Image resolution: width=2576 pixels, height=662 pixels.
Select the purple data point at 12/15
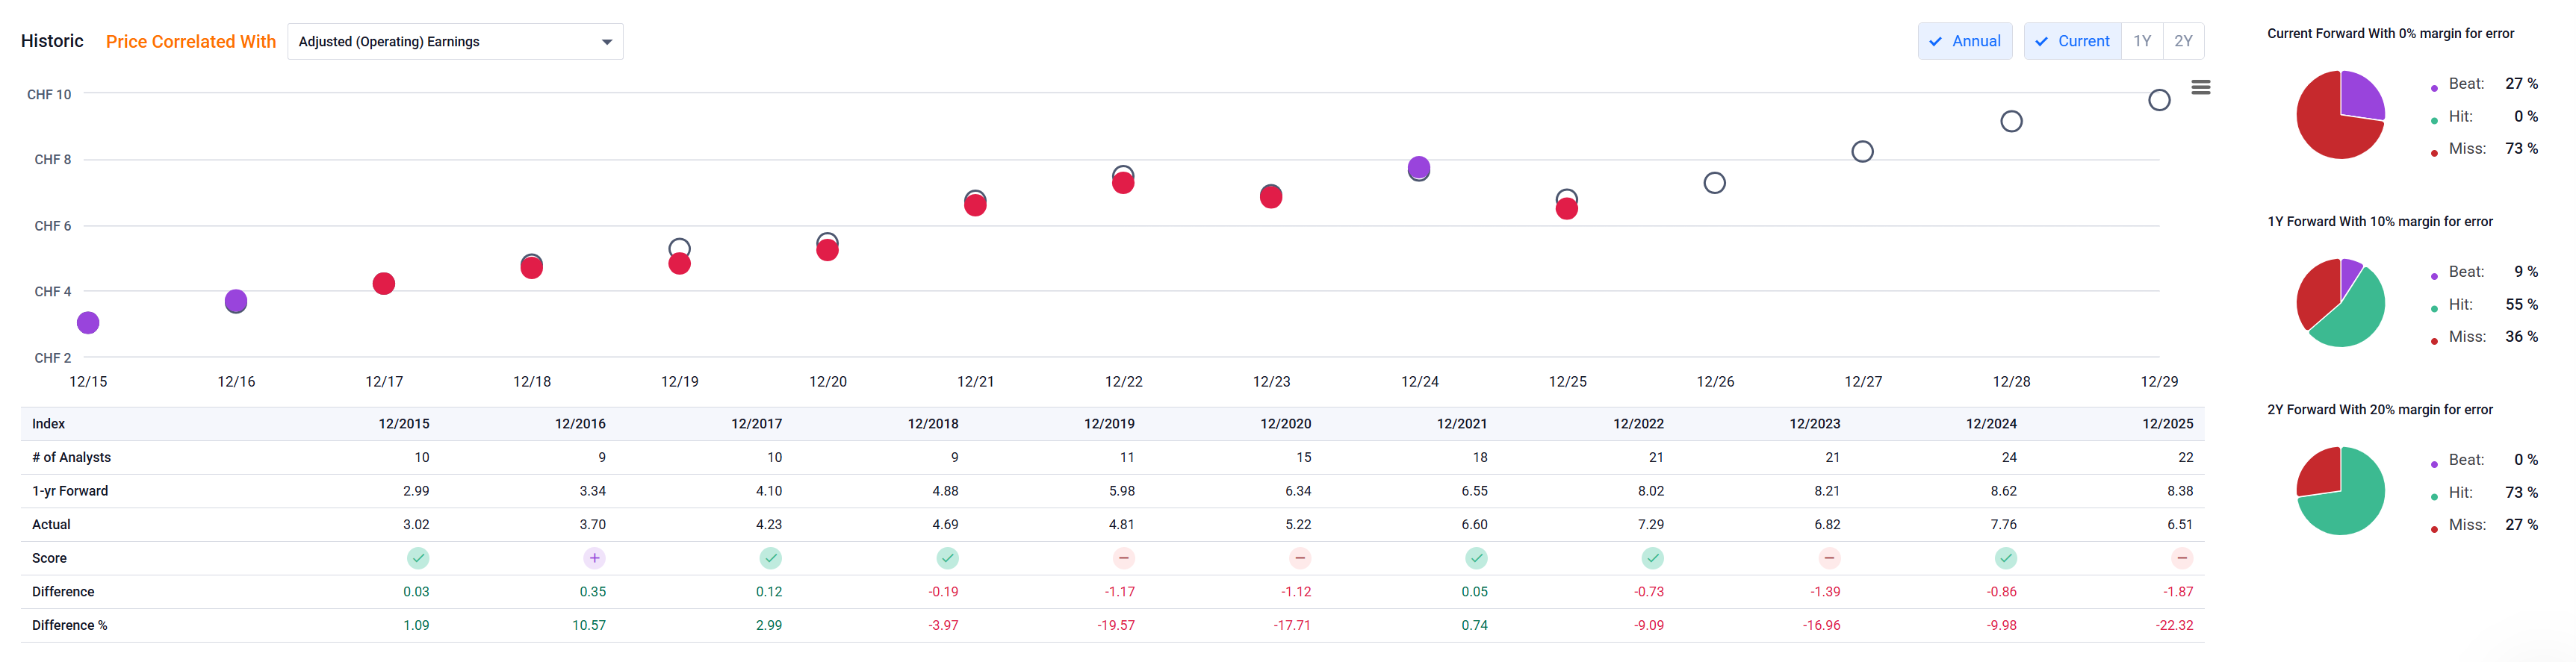[x=88, y=323]
